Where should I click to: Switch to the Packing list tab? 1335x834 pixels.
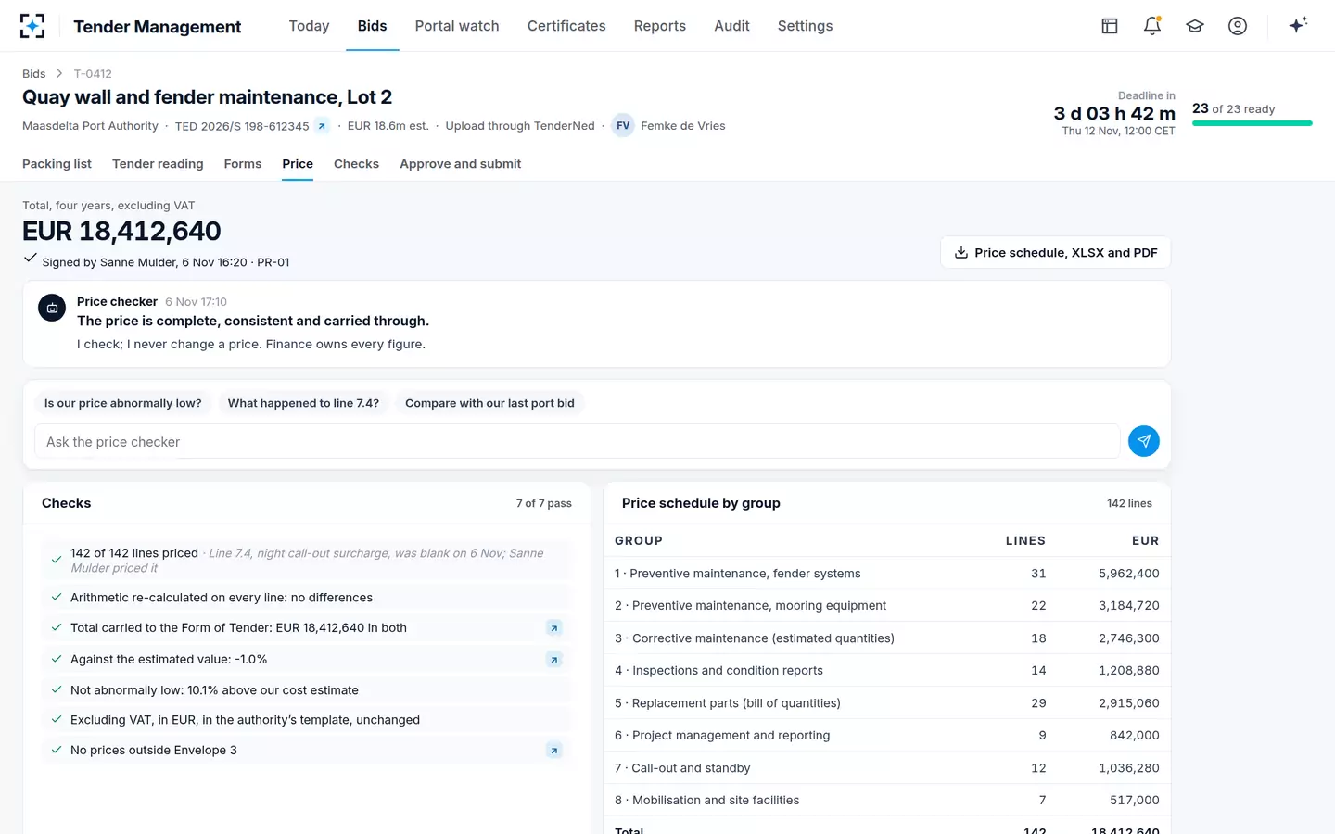pos(57,164)
